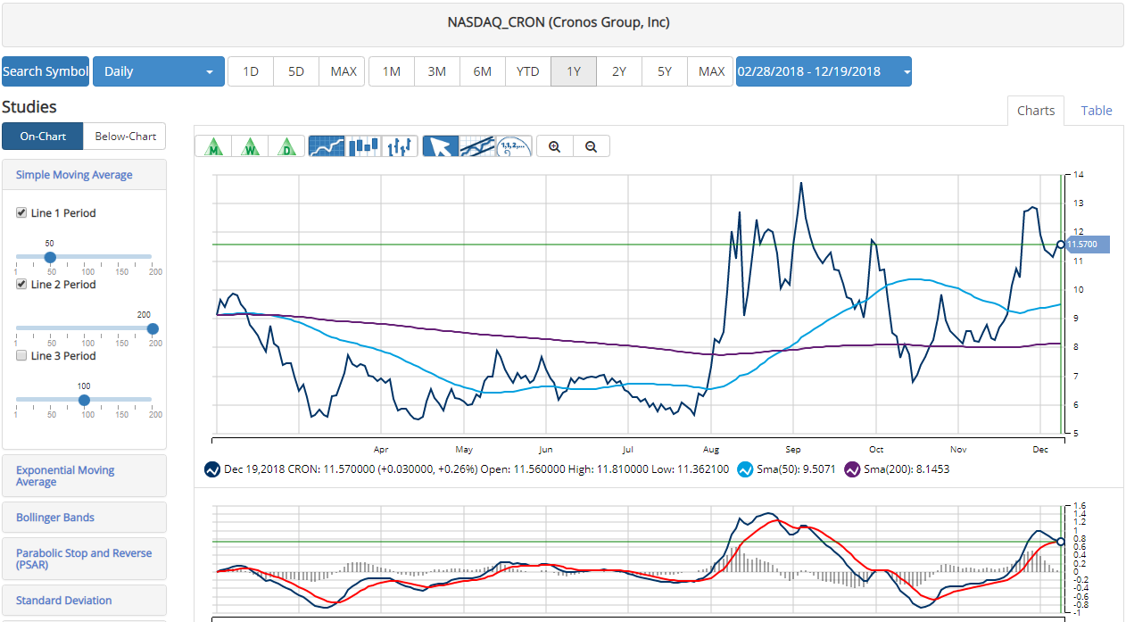This screenshot has height=622, width=1126.
Task: Expand the Parabolic Stop and Reverse section
Action: point(84,559)
